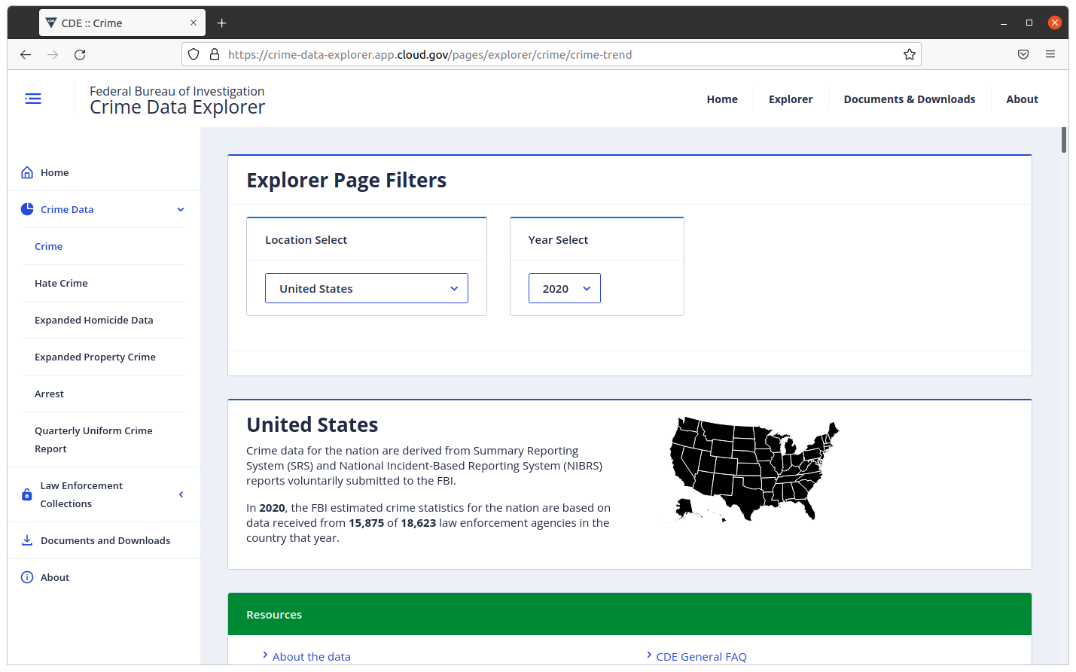Screen dimensions: 1076x672
Task: Click the Explorer Page Filters heading
Action: click(346, 181)
